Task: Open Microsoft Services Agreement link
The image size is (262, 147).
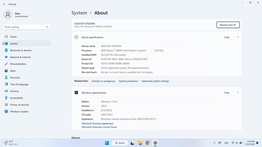Action: point(97,124)
